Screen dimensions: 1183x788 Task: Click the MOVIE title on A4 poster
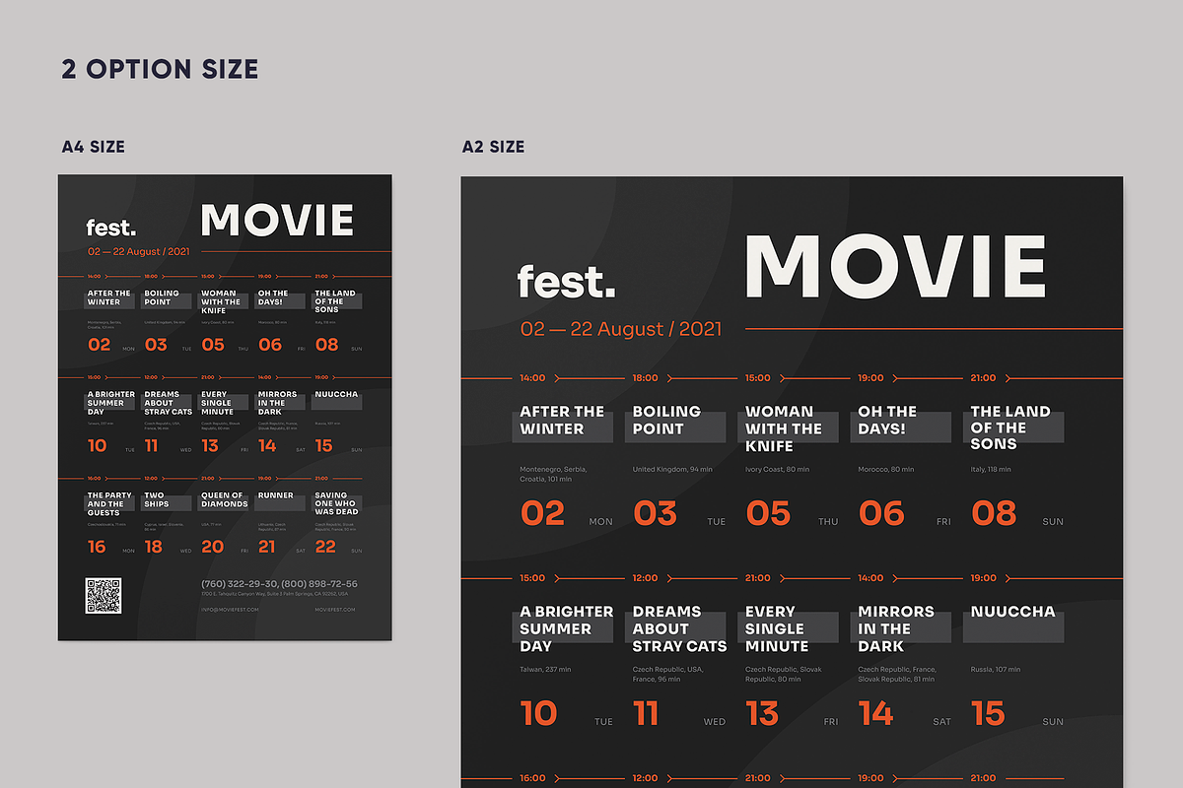(277, 221)
